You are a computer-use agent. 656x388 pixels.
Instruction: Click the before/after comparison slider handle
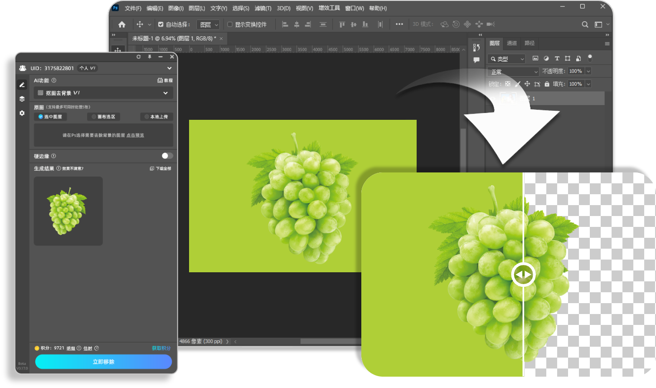click(x=523, y=275)
